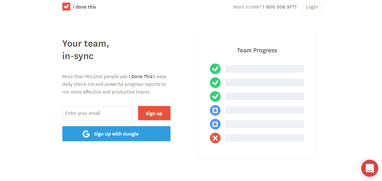Image resolution: width=382 pixels, height=181 pixels.
Task: Click the 1-800-508-9177 phone number
Action: (279, 7)
